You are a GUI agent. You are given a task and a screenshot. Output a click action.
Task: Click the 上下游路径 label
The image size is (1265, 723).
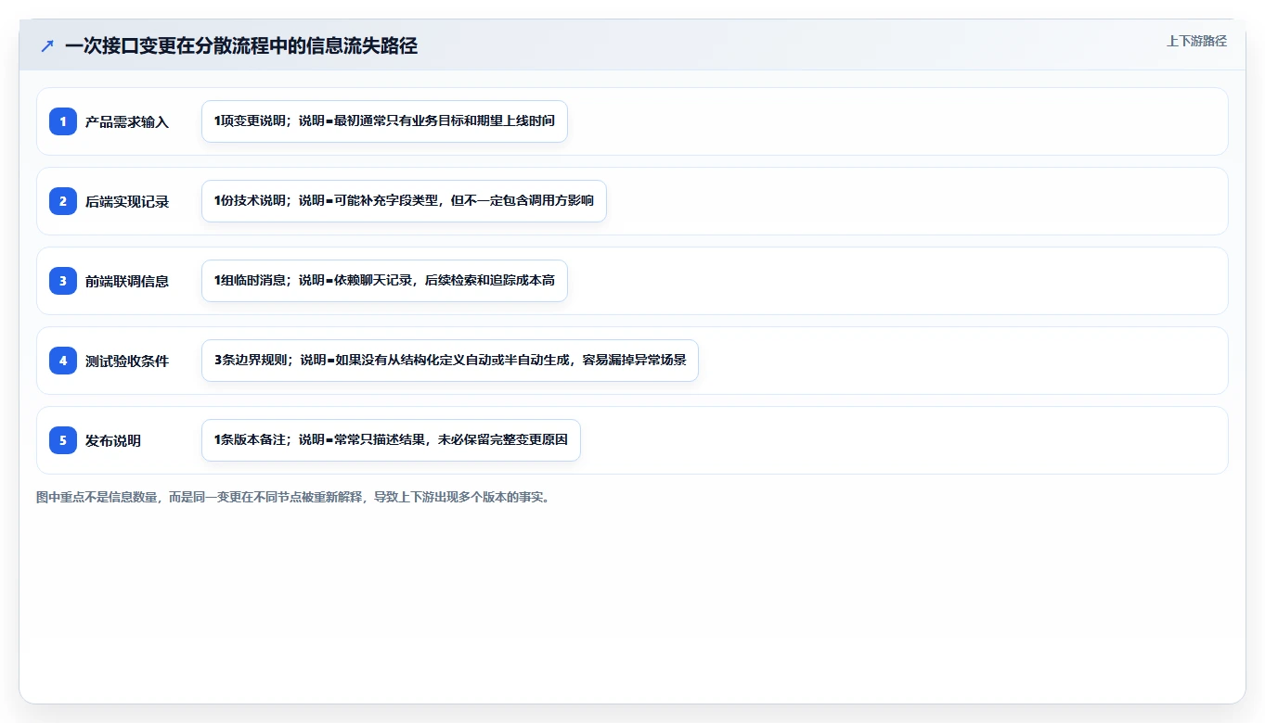[x=1196, y=41]
